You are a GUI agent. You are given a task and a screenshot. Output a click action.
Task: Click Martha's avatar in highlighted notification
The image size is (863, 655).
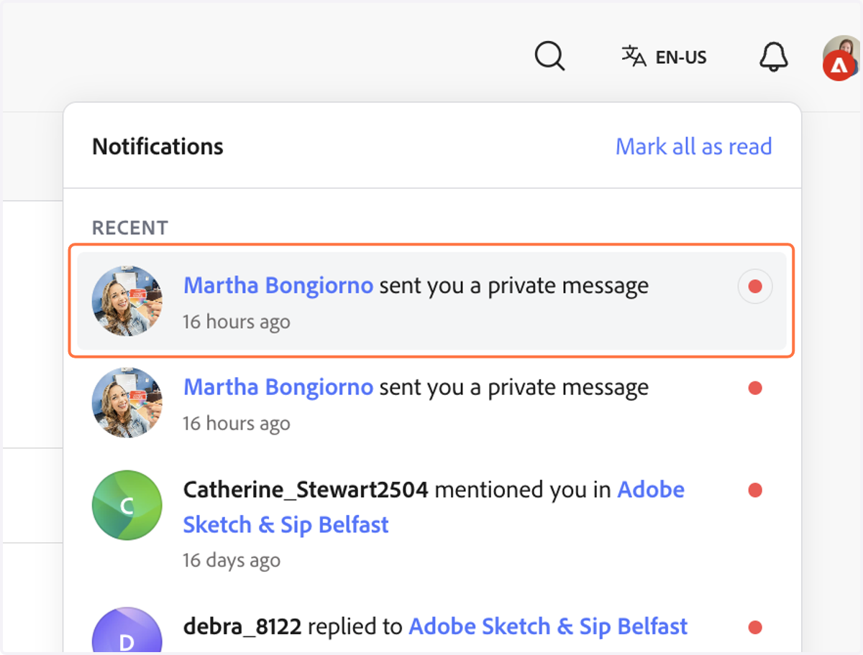pos(127,301)
